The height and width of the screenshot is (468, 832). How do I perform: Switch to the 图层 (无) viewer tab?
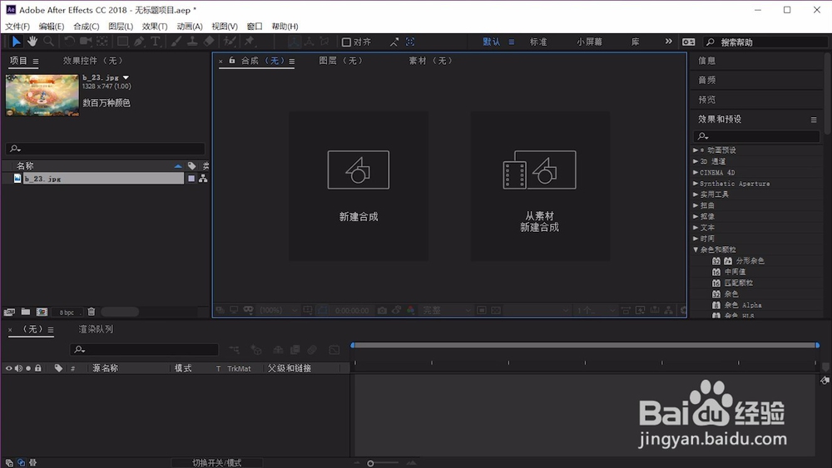pyautogui.click(x=340, y=61)
